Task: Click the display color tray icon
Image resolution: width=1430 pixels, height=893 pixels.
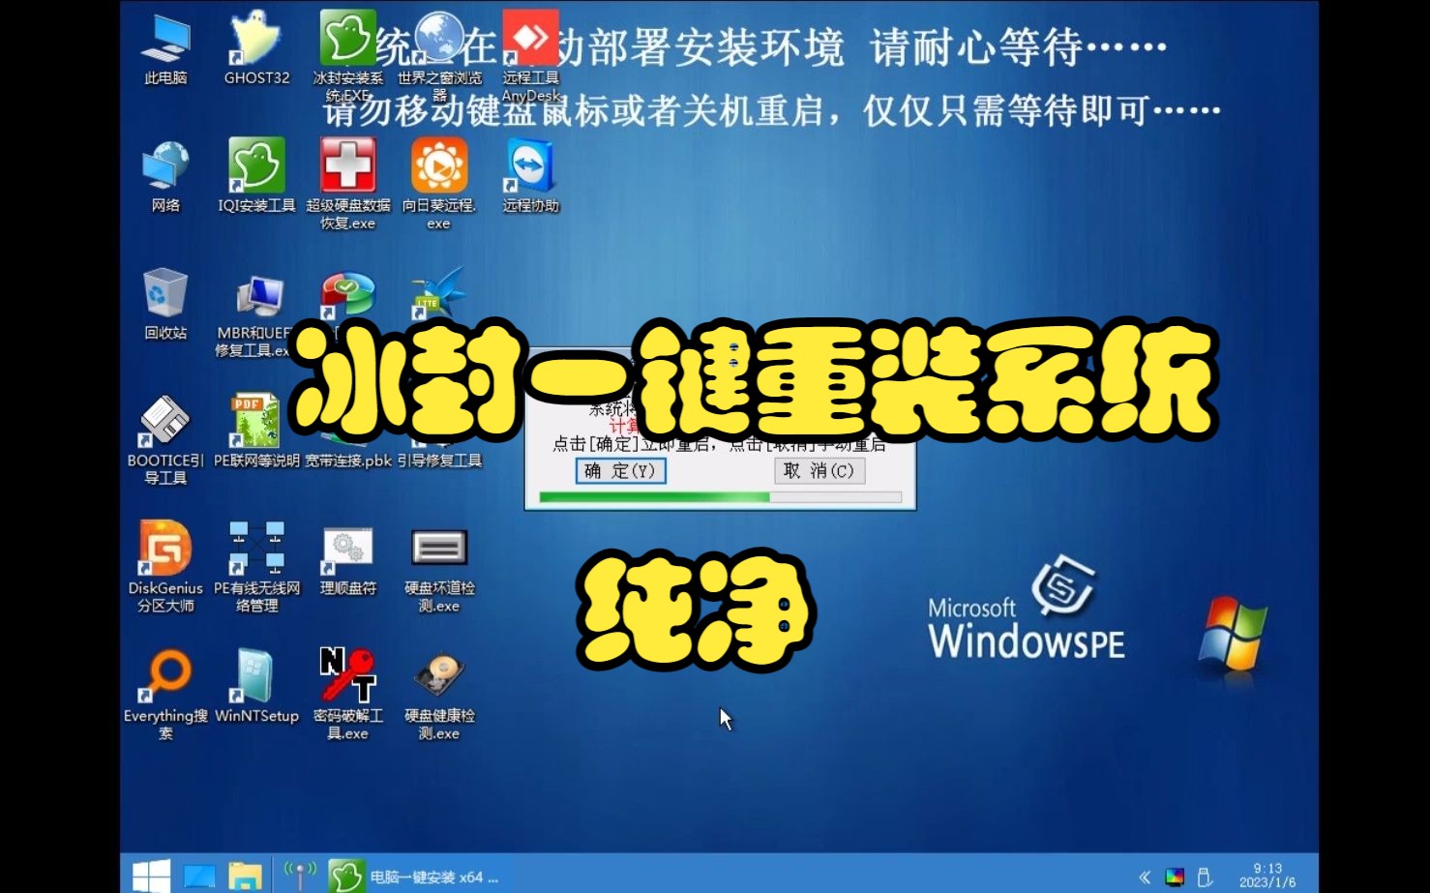Action: tap(1175, 878)
